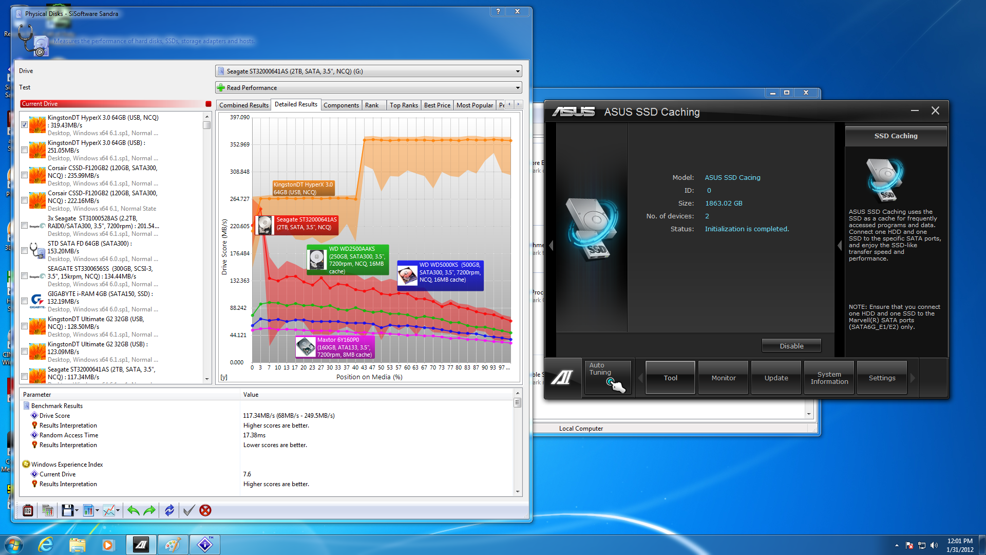The height and width of the screenshot is (555, 986).
Task: Click the benchmark engines icon in Sandra toolbar
Action: [48, 510]
